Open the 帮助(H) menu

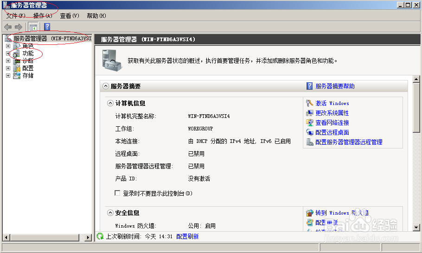pos(96,16)
